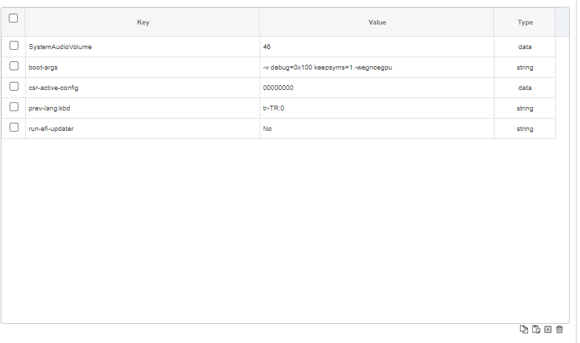Viewport: 580px width, 343px height.
Task: Check the prev-lang:kbd row checkbox
Action: click(14, 107)
